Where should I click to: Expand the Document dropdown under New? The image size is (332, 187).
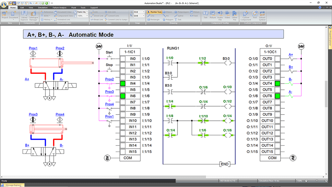coord(14,19)
